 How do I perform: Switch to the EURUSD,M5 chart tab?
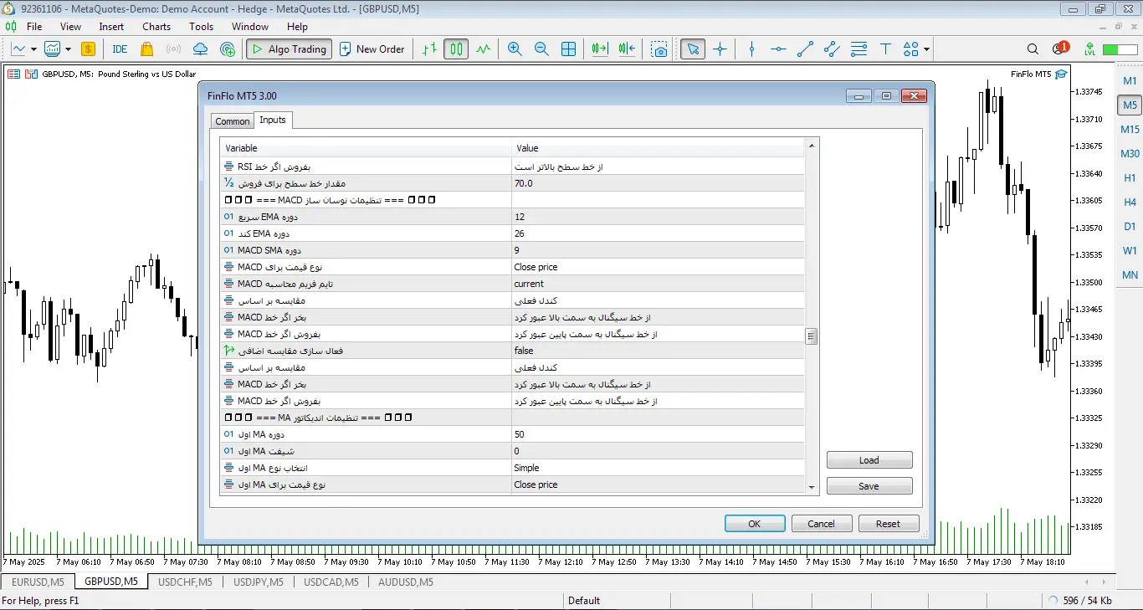click(38, 582)
